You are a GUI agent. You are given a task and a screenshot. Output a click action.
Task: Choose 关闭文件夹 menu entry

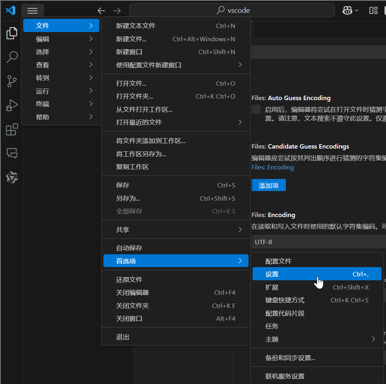176,306
